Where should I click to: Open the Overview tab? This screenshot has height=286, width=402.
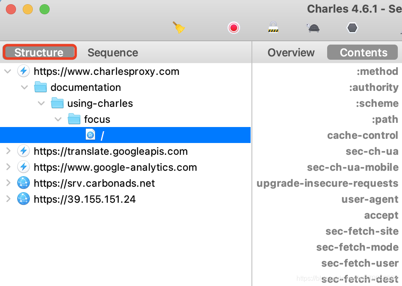coord(291,53)
